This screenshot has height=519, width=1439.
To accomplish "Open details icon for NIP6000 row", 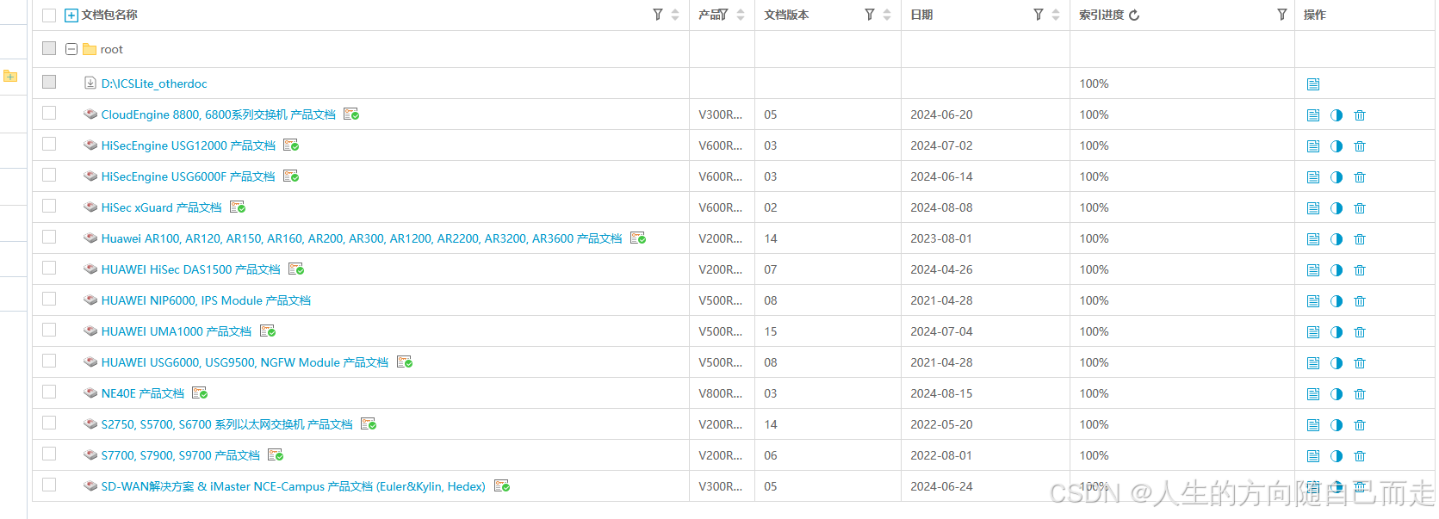I will click(x=1313, y=301).
